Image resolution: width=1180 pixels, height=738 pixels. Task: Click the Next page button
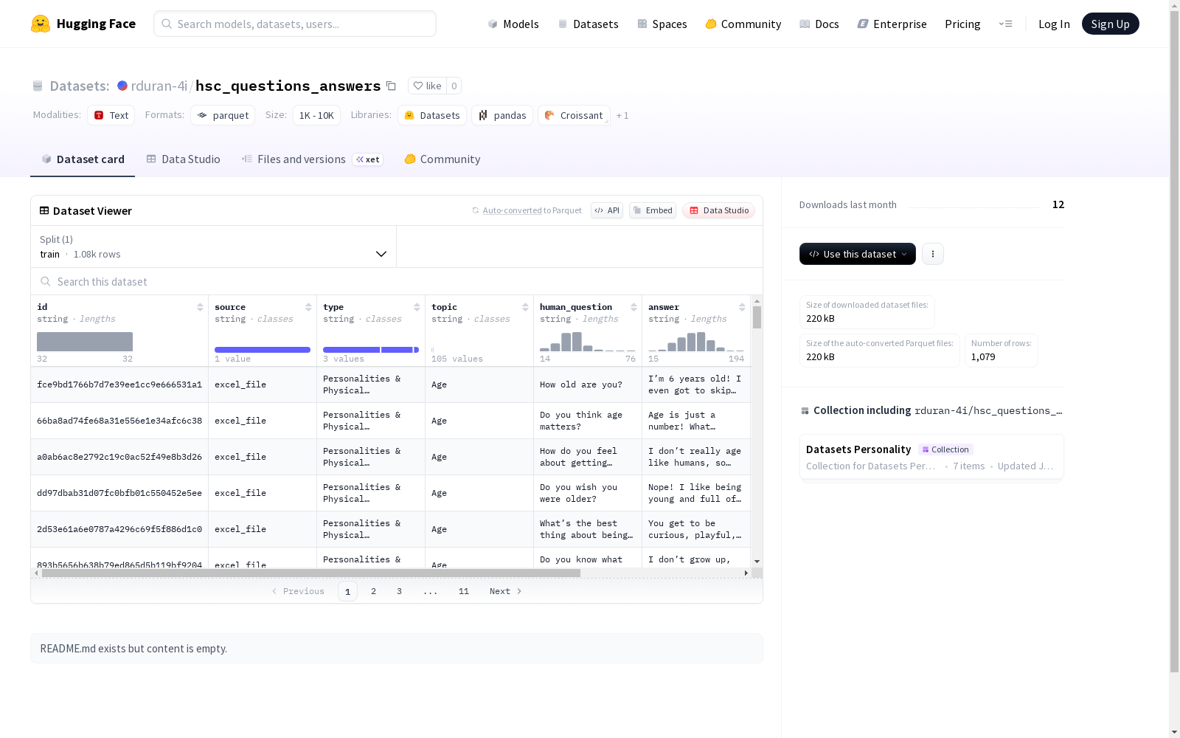tap(506, 591)
